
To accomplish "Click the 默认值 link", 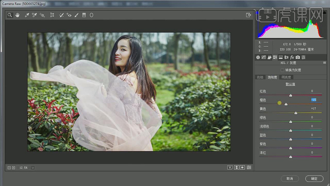I will pyautogui.click(x=290, y=84).
